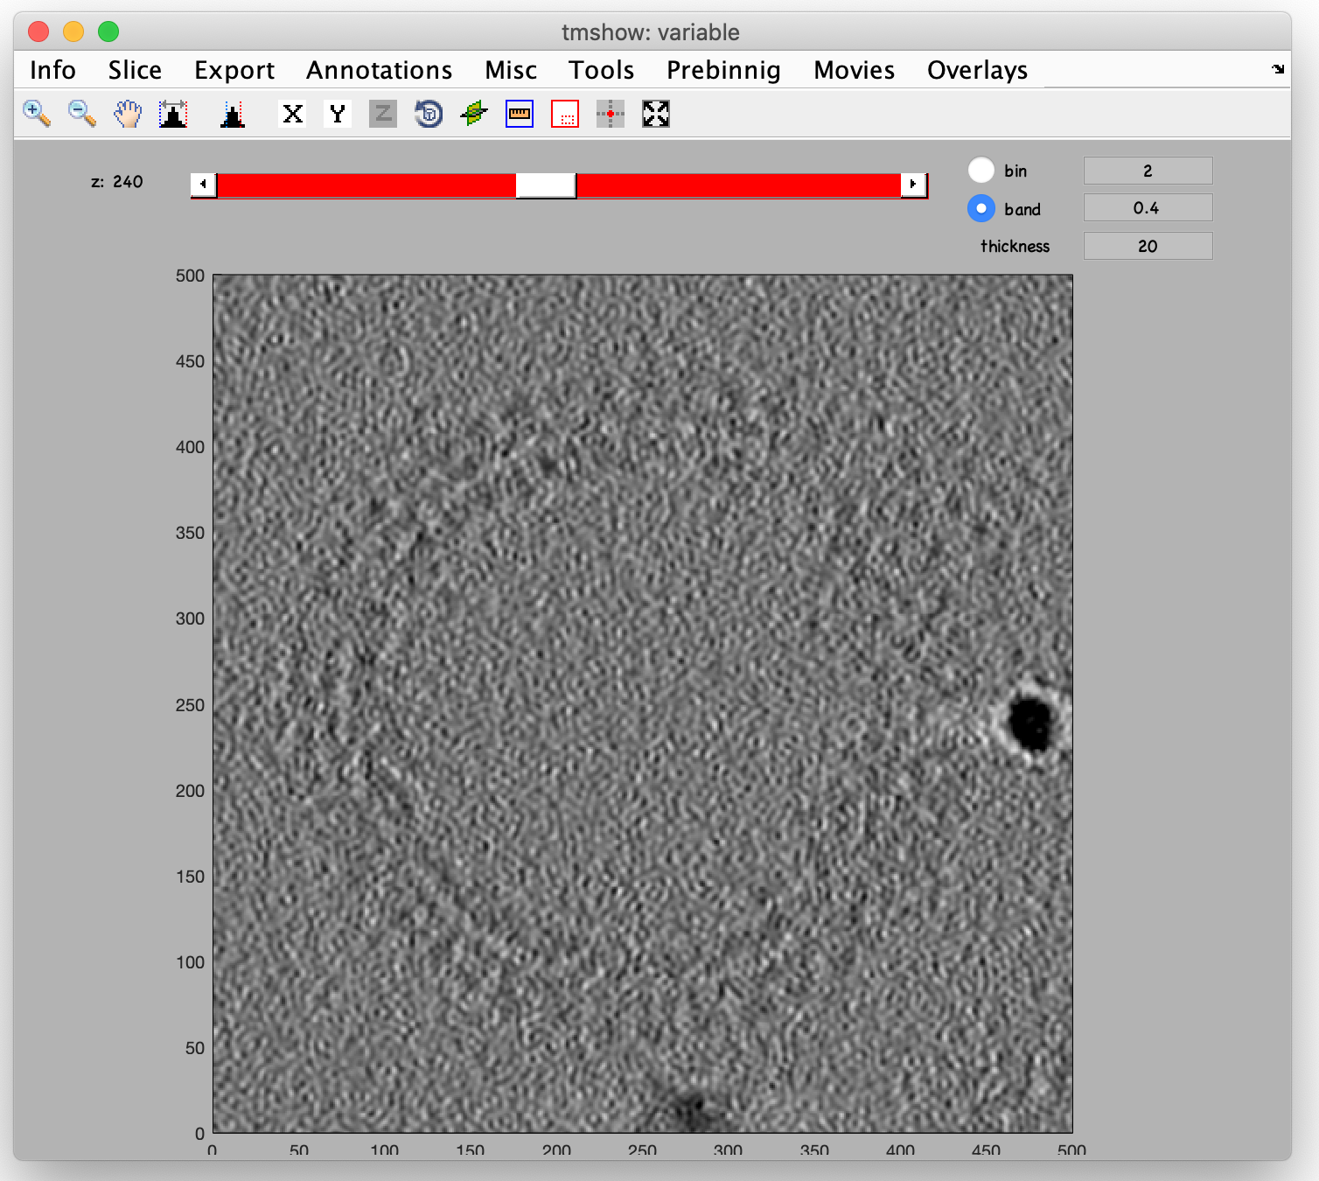Click the ruler measurement tool icon

click(520, 114)
